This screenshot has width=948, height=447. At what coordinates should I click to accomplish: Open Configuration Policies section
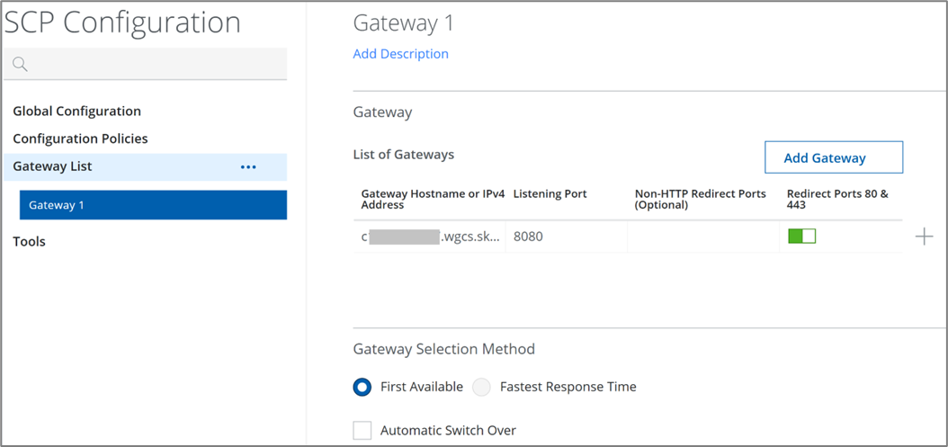coord(80,139)
